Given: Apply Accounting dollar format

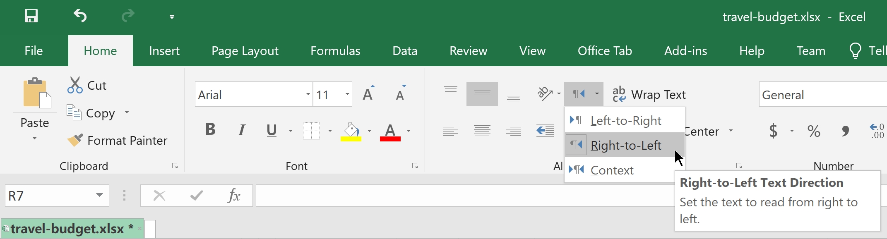Looking at the screenshot, I should [773, 131].
